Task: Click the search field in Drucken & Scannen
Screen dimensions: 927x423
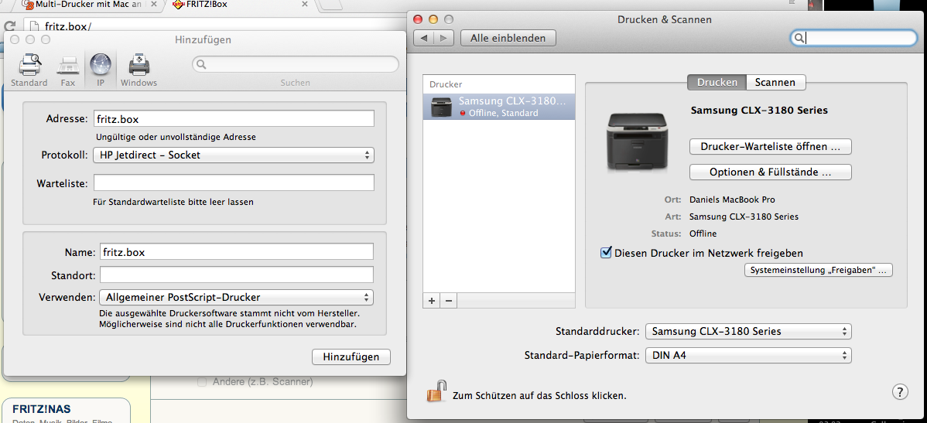Action: (x=853, y=38)
